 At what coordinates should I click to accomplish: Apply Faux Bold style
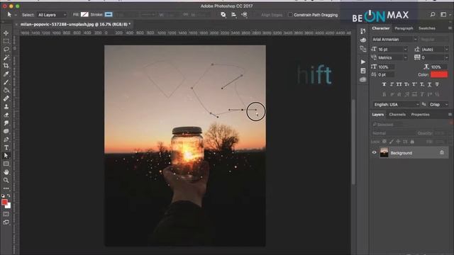click(384, 84)
